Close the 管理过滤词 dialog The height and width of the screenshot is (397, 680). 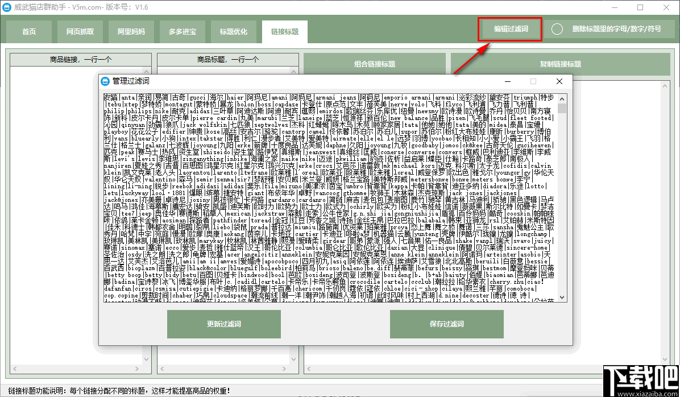click(x=559, y=81)
